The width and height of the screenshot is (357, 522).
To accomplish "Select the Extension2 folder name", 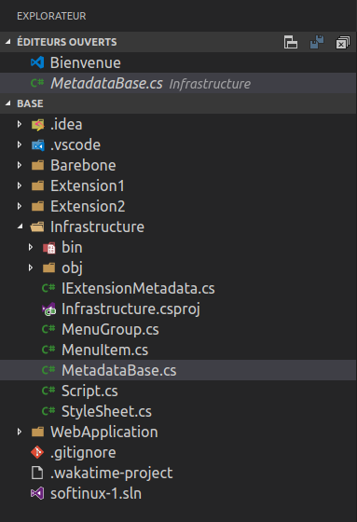I will 88,206.
